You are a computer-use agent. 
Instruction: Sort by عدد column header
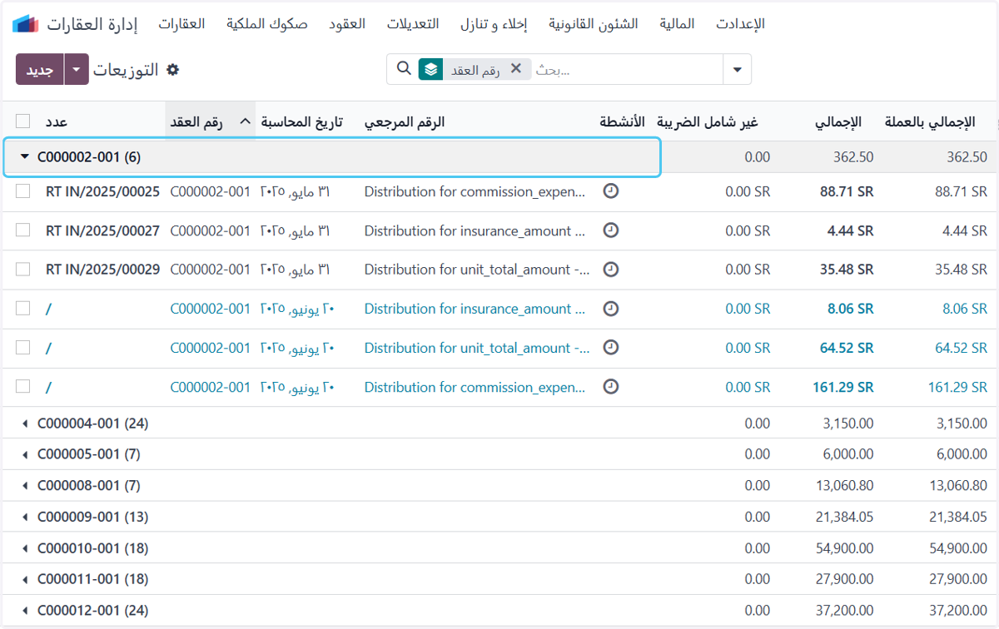tap(56, 121)
